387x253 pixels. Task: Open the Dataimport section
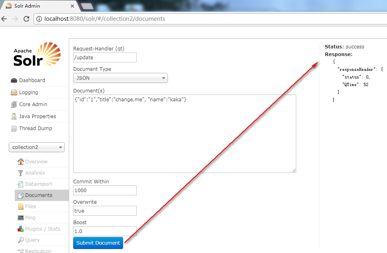click(39, 184)
